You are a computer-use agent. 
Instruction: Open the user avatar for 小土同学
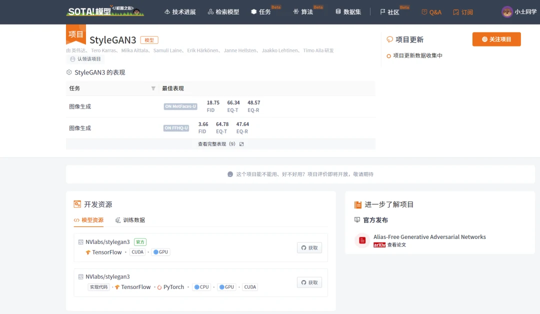click(x=507, y=12)
